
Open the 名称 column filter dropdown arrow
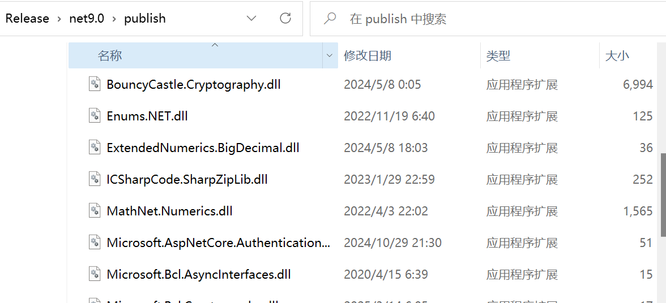329,55
